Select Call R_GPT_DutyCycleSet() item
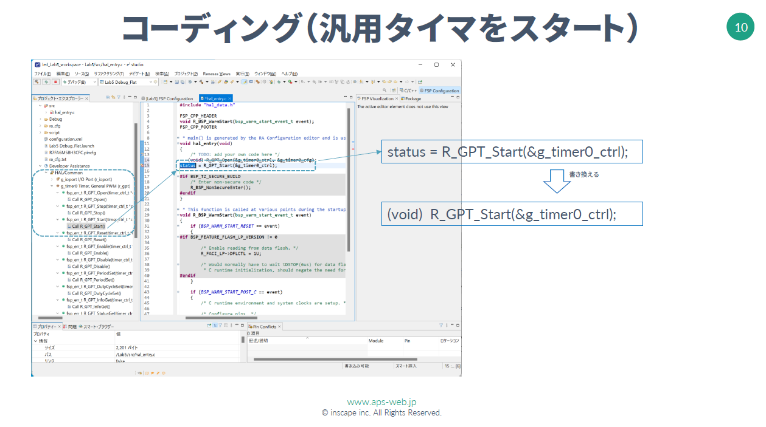The width and height of the screenshot is (766, 427). pos(94,293)
